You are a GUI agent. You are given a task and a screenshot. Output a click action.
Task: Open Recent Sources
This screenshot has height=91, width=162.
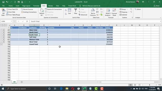[x=27, y=9]
